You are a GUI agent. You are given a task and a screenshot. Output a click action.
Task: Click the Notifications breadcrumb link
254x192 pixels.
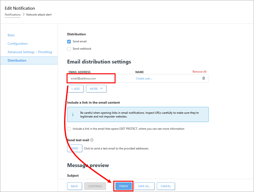point(13,14)
